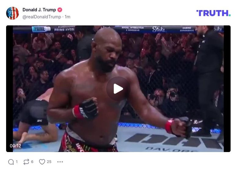Viewport: 237px width, 171px height.
Task: Like the post with the heart icon
Action: point(42,162)
